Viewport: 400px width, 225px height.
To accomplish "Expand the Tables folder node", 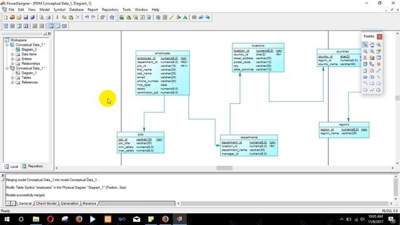I will pos(12,77).
